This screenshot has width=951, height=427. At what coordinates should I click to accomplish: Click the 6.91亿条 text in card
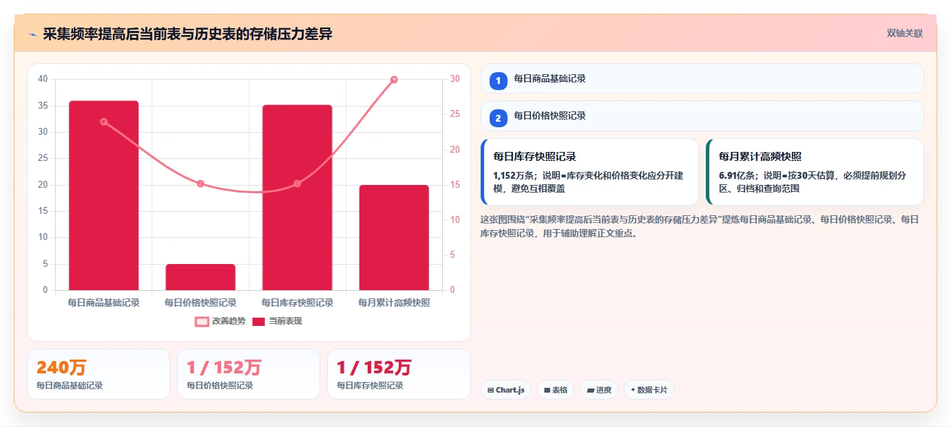click(738, 175)
